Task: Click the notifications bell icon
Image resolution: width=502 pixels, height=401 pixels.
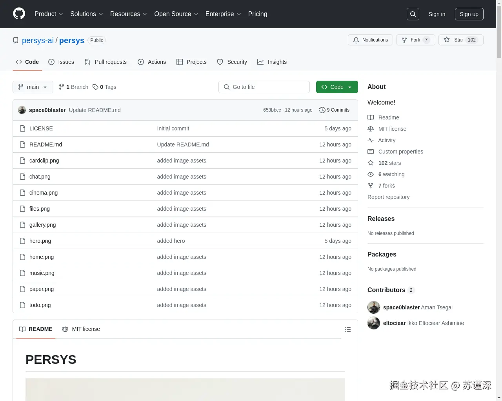Action: [356, 40]
